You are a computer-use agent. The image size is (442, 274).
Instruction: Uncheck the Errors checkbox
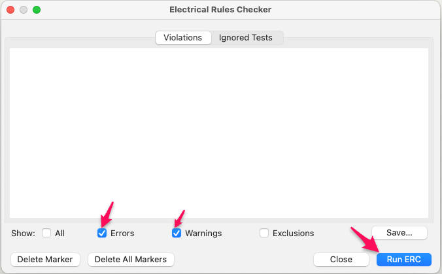point(102,233)
